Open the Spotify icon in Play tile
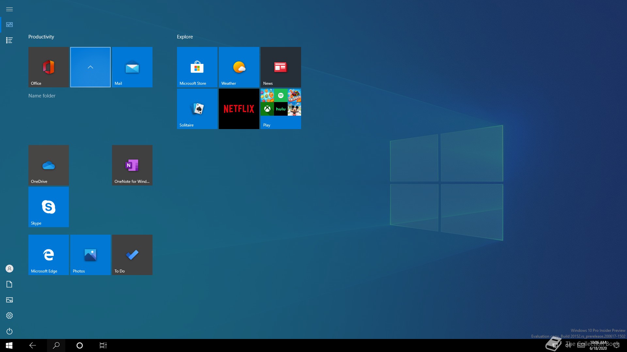This screenshot has height=352, width=627. [281, 95]
